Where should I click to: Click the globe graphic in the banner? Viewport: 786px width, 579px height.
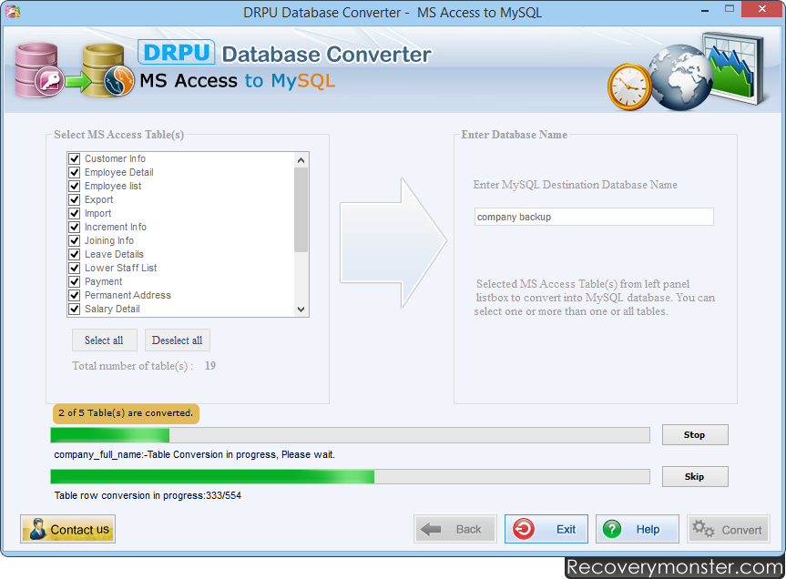tap(679, 77)
